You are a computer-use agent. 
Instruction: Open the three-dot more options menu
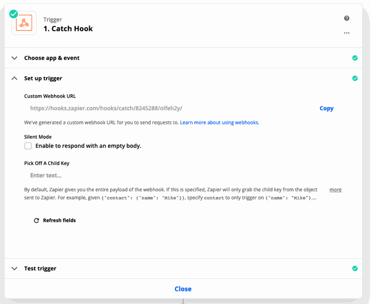[x=347, y=33]
